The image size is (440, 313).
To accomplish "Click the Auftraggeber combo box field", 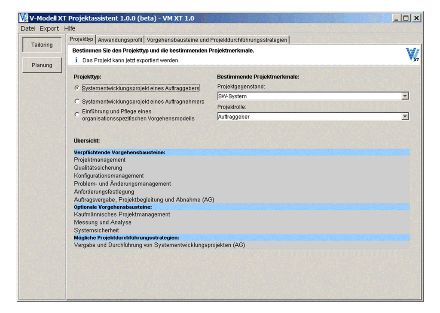I will coord(313,117).
